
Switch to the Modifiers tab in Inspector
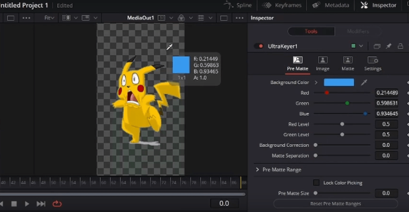pyautogui.click(x=358, y=31)
